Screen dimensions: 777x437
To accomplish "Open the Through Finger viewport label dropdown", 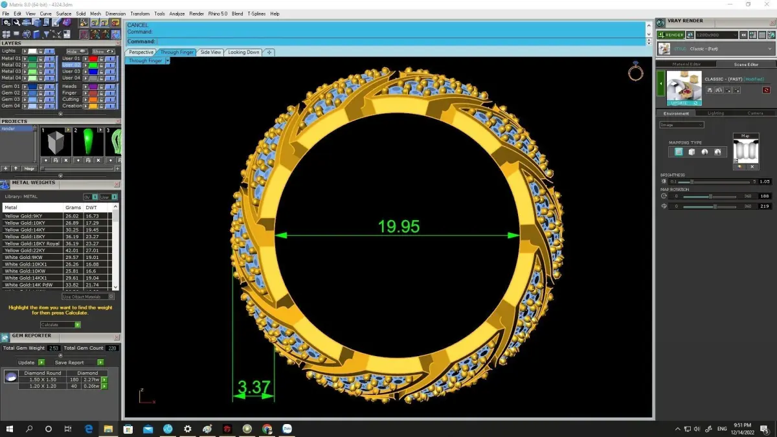I will point(167,60).
